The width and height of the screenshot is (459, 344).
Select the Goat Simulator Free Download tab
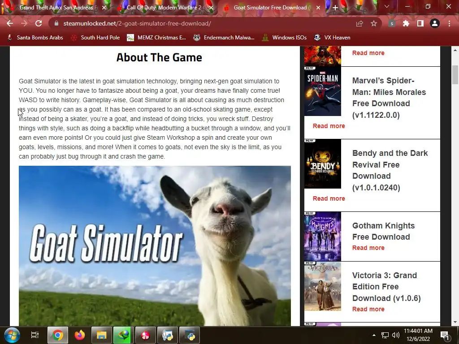271,8
